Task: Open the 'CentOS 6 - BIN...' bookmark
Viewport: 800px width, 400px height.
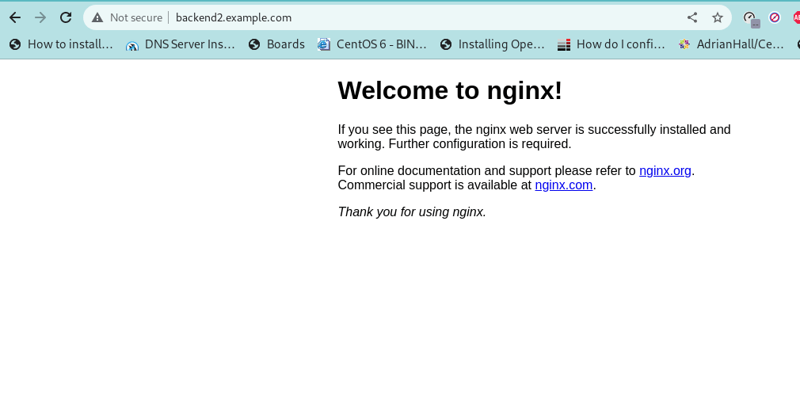Action: 372,44
